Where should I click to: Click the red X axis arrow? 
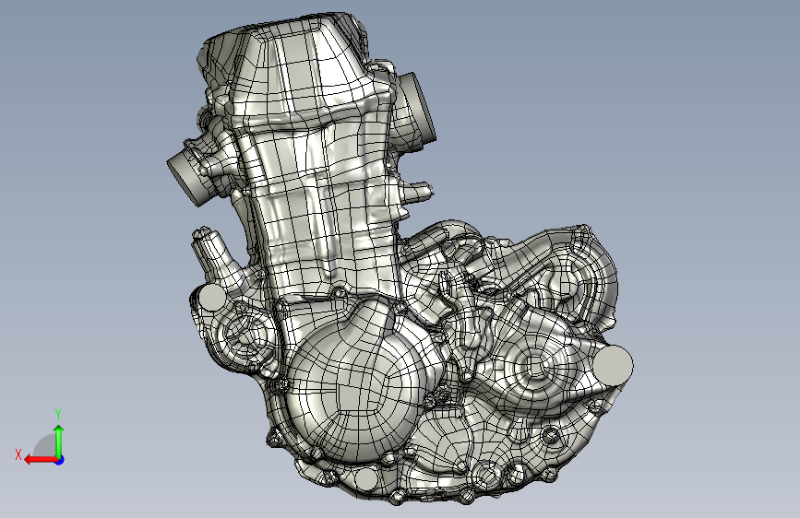click(41, 460)
